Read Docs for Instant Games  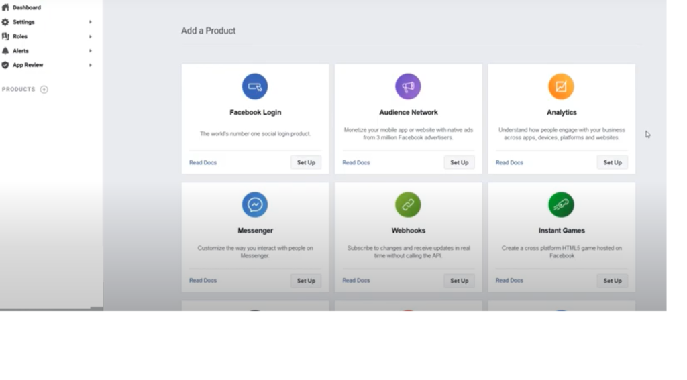509,281
